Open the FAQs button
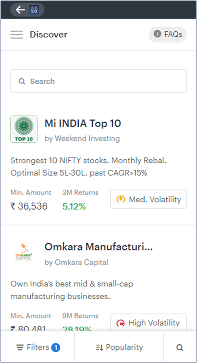 point(168,34)
